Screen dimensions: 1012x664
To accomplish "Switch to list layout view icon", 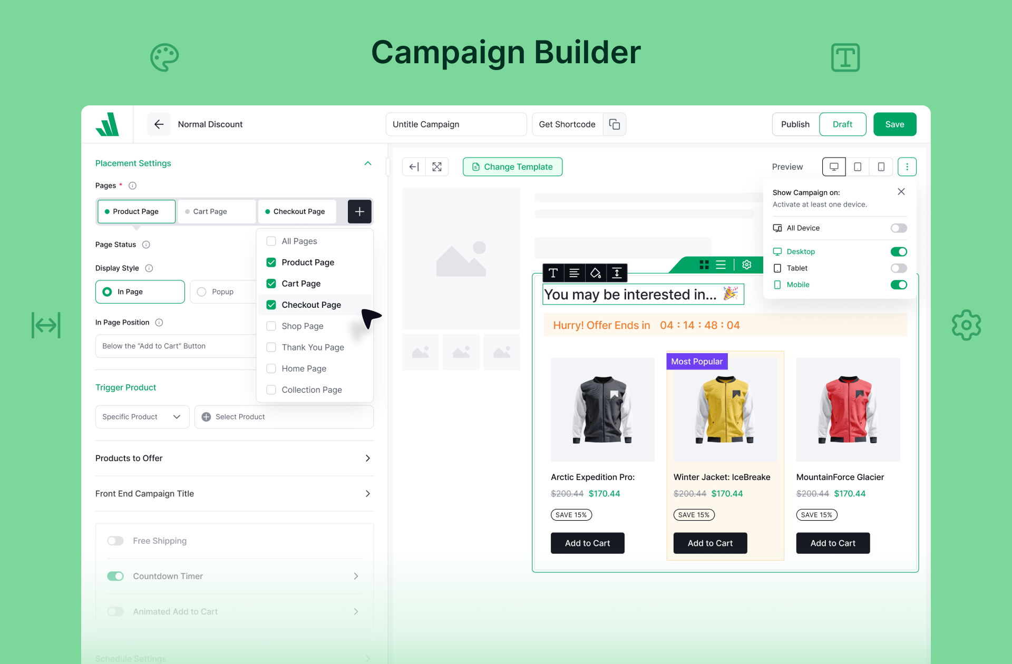I will [721, 265].
